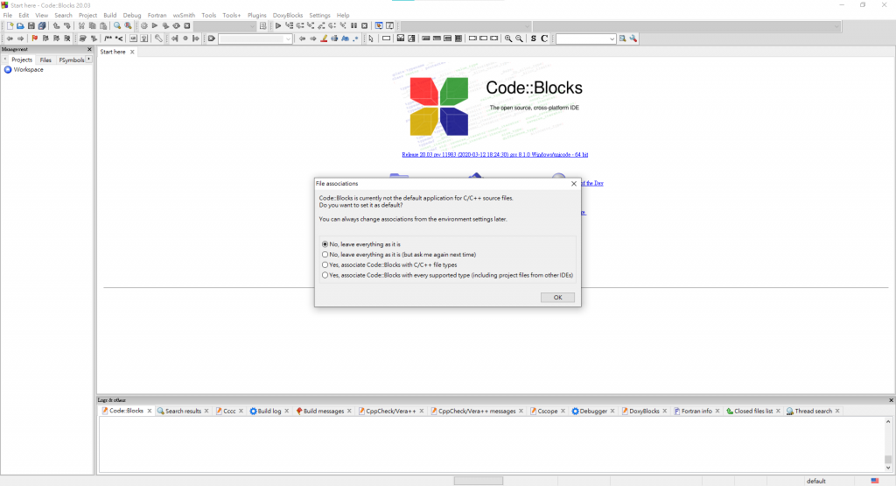The width and height of the screenshot is (896, 486).
Task: Click the DoxyBlocks wrench configuration icon
Action: [x=158, y=39]
